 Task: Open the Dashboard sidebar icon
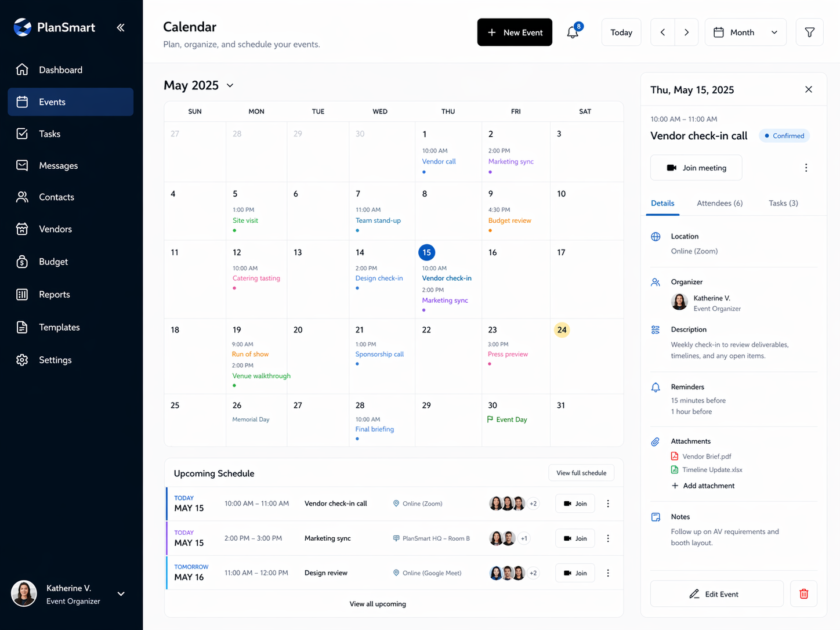(21, 70)
